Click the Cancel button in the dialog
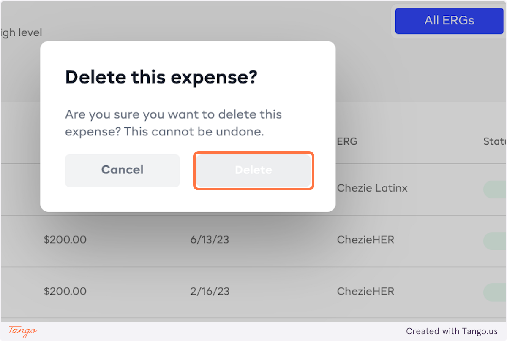The width and height of the screenshot is (507, 341). click(x=122, y=170)
